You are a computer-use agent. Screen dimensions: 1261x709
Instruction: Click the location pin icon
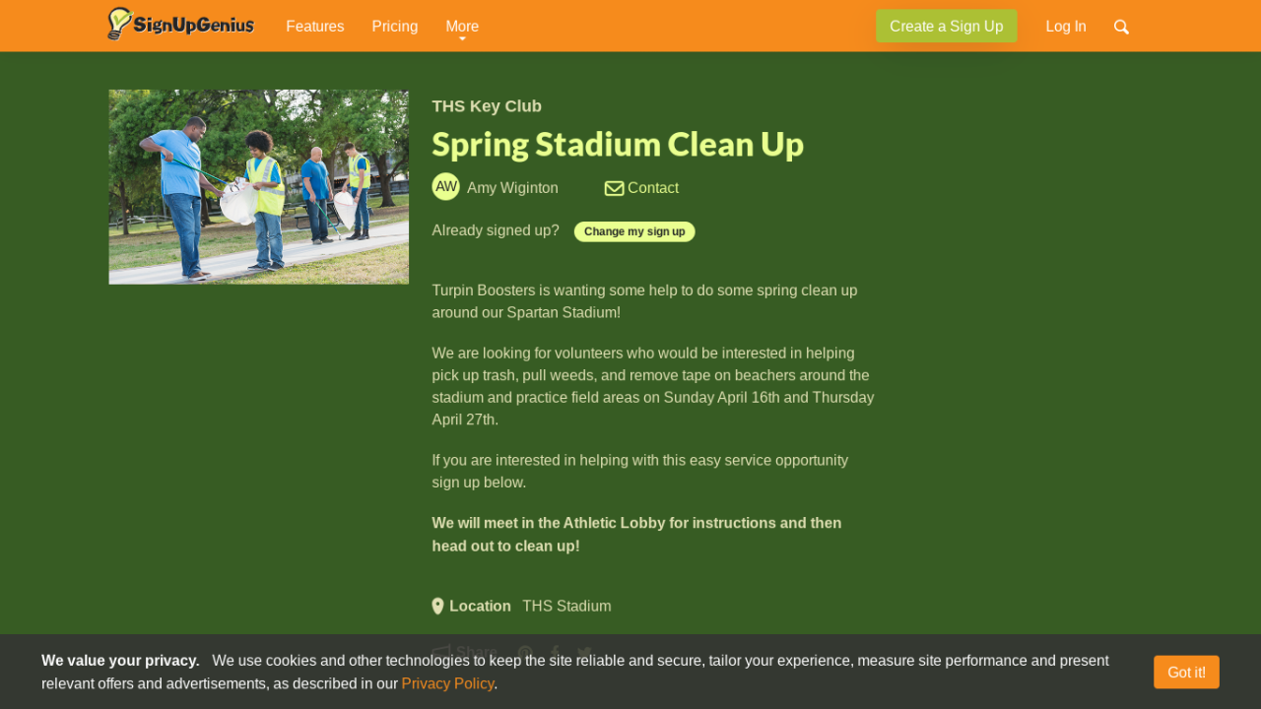[437, 607]
